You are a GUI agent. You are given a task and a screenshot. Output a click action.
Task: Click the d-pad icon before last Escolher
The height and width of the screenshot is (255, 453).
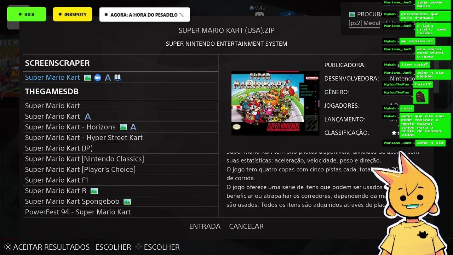click(139, 247)
